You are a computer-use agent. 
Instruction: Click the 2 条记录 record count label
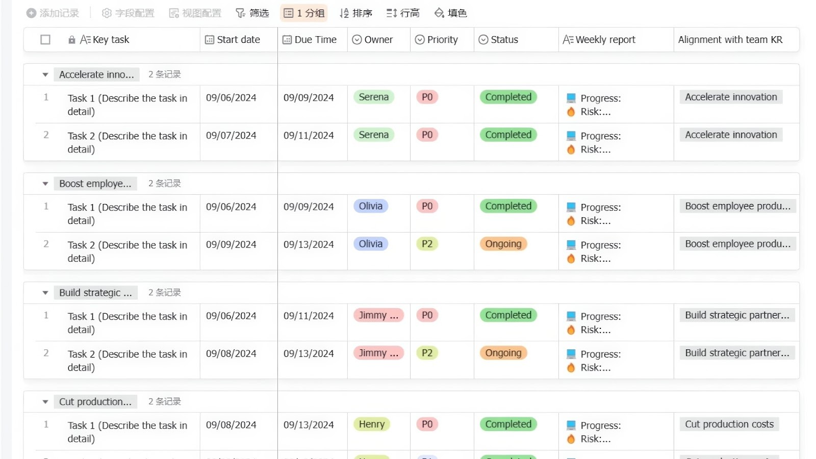pyautogui.click(x=164, y=74)
